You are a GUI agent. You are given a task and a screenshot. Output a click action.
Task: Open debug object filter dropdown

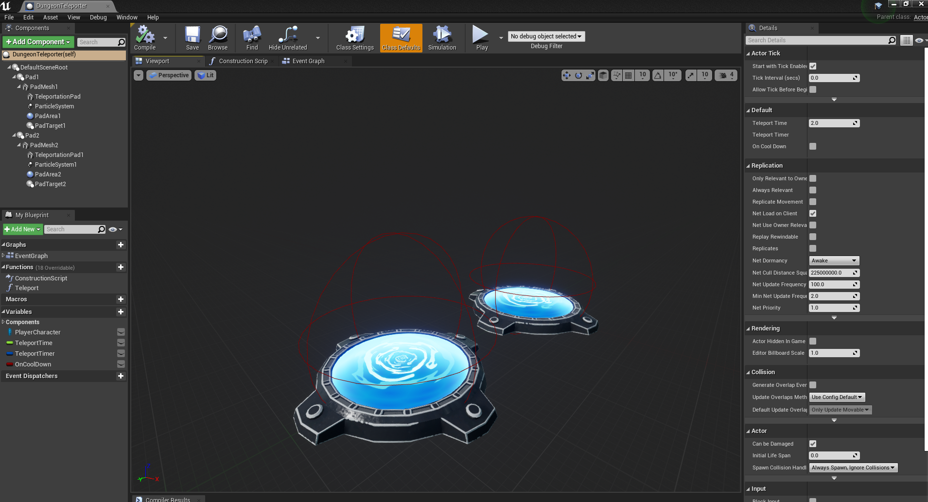coord(546,36)
